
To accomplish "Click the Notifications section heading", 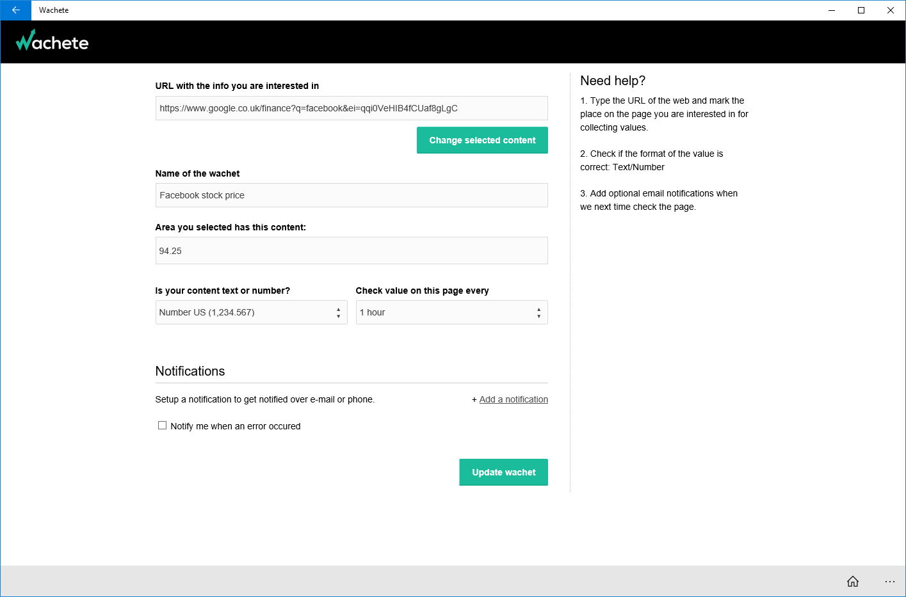I will coord(190,371).
